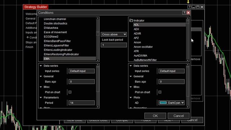The image size is (231, 130).
Task: Click left properties scroll-down arrow
Action: coord(98,107)
